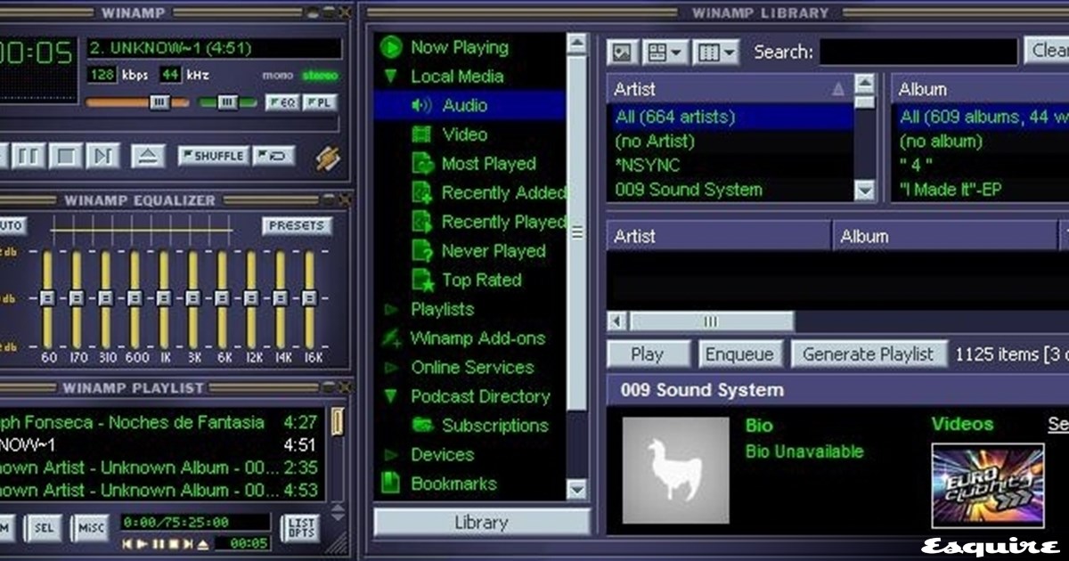Adjust the 60 Hz equalizer slider
The image size is (1069, 561).
(47, 297)
